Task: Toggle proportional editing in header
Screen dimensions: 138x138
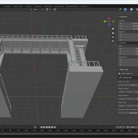Action: (x=55, y=9)
